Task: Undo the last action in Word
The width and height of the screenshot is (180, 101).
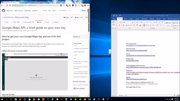Action: [x=116, y=16]
